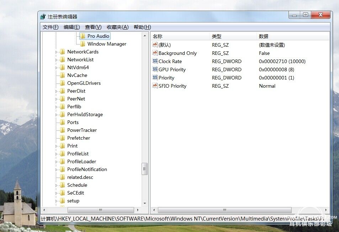Click registry path in status bar

pos(182,219)
